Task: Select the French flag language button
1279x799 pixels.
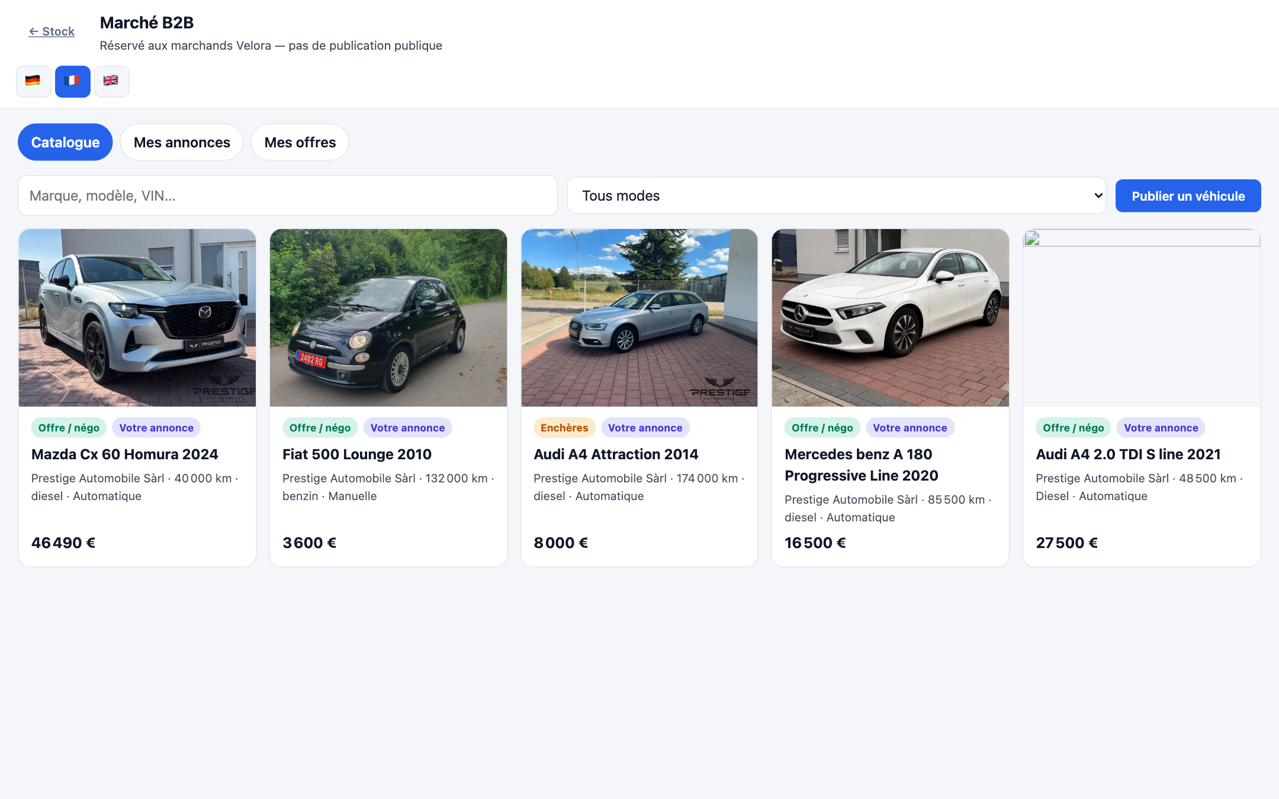Action: click(72, 81)
